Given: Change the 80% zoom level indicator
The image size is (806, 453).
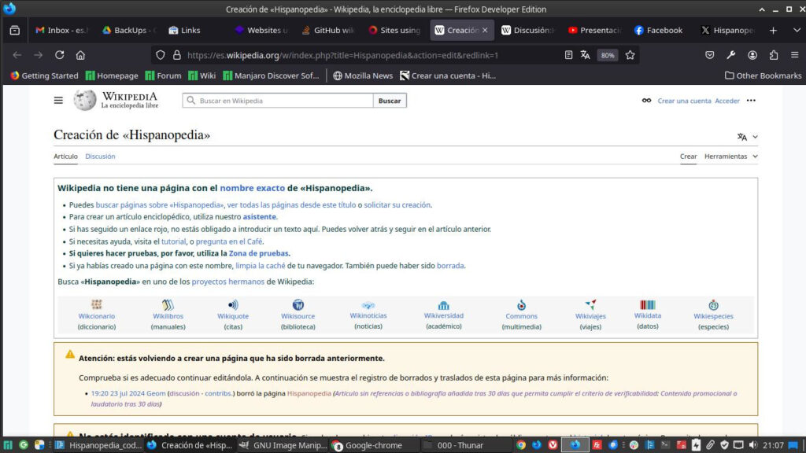Looking at the screenshot, I should (608, 56).
